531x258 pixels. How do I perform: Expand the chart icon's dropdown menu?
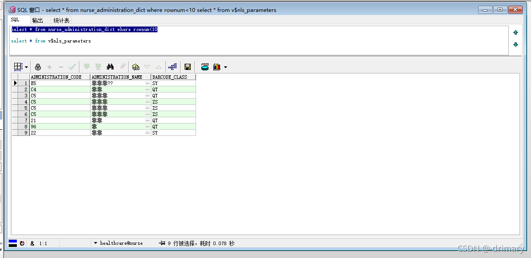click(225, 66)
